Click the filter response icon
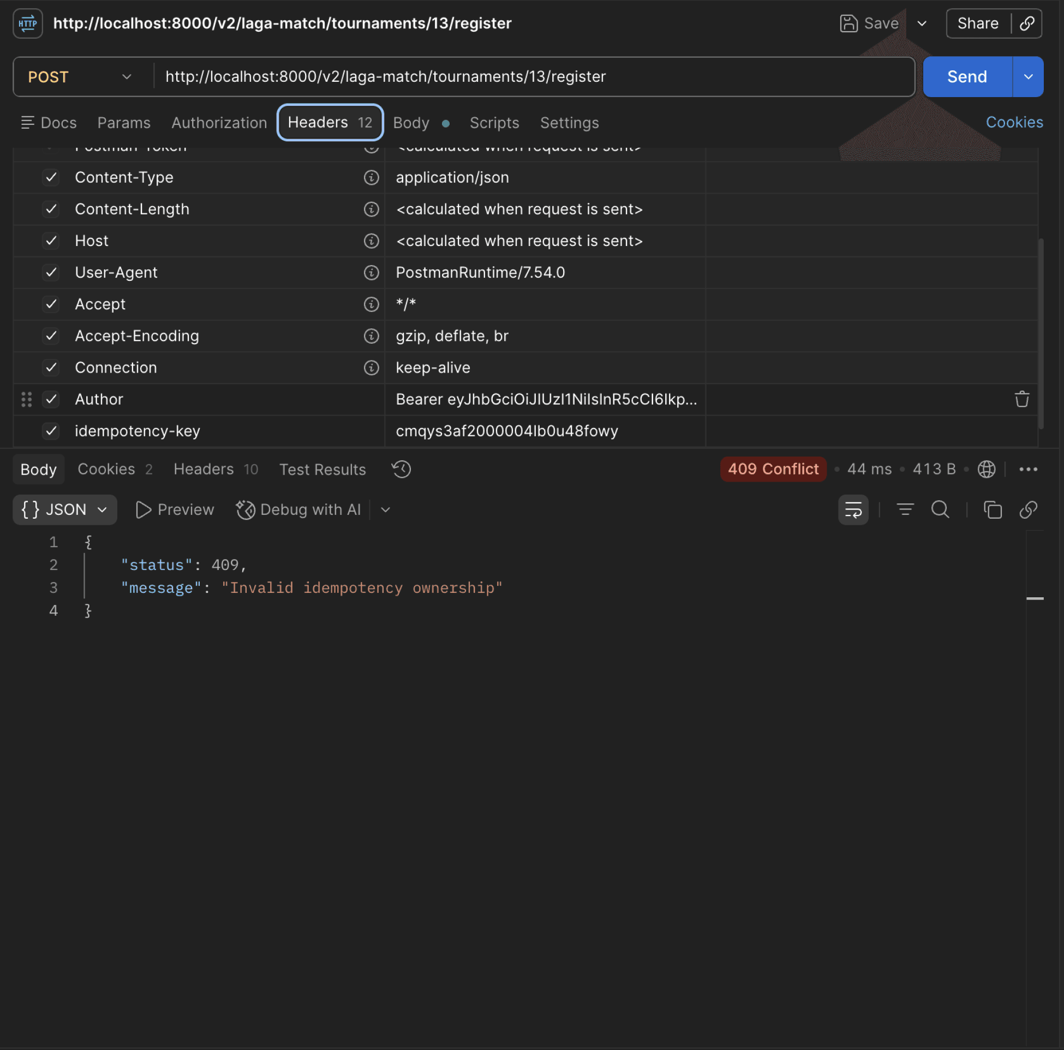This screenshot has width=1064, height=1050. pyautogui.click(x=905, y=509)
